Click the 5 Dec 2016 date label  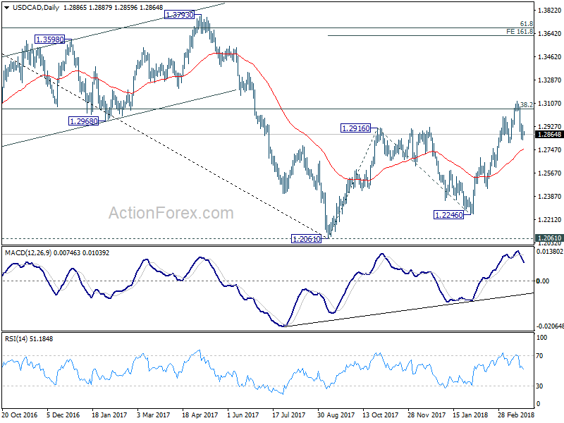[x=63, y=415]
